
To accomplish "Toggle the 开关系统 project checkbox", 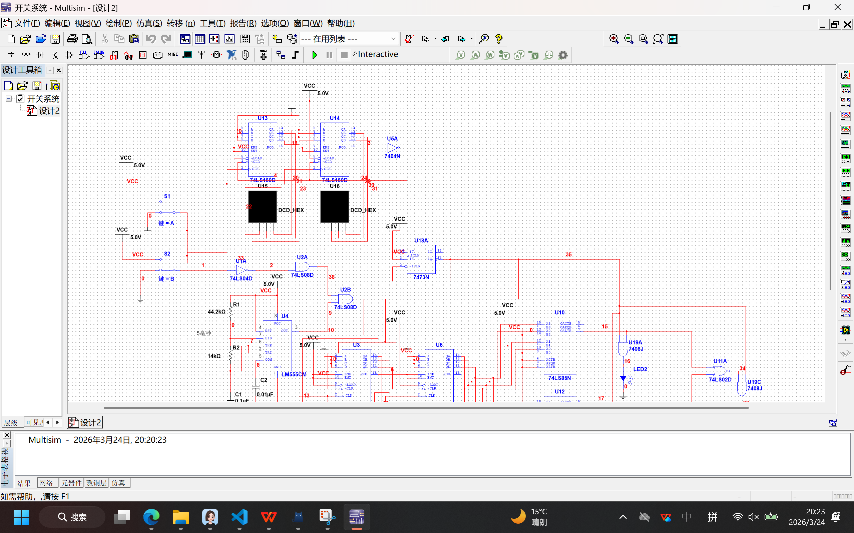I will coord(21,99).
